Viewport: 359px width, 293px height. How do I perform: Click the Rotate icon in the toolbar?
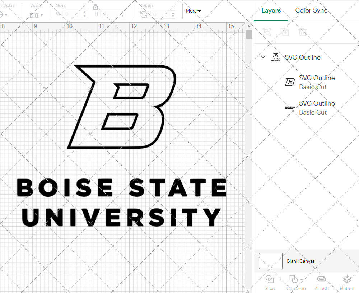(x=143, y=14)
